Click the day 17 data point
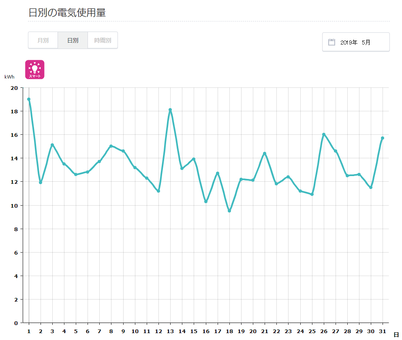This screenshot has width=402, height=340. pyautogui.click(x=218, y=173)
